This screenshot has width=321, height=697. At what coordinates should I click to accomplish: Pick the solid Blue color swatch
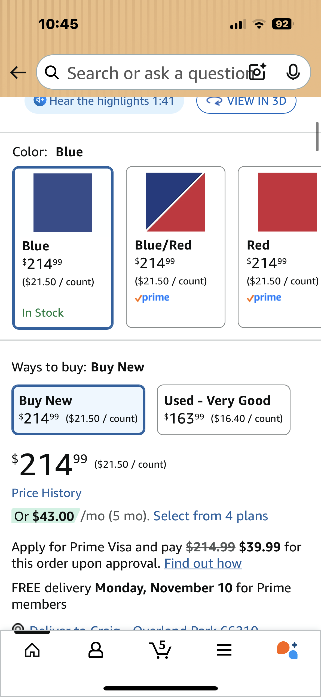click(63, 248)
